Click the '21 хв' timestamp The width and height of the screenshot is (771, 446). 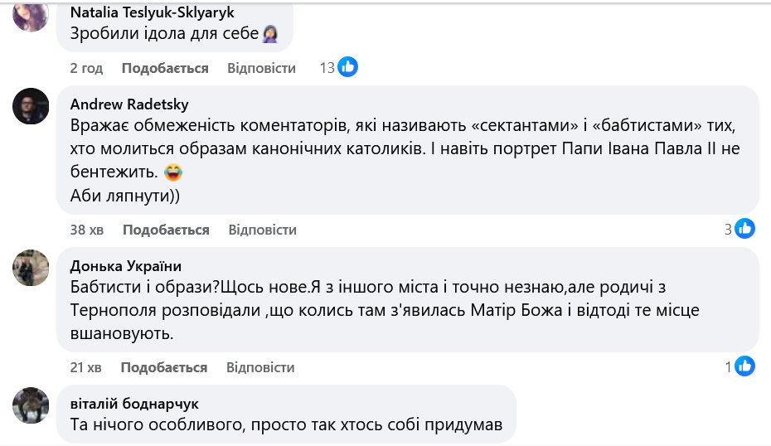click(85, 367)
